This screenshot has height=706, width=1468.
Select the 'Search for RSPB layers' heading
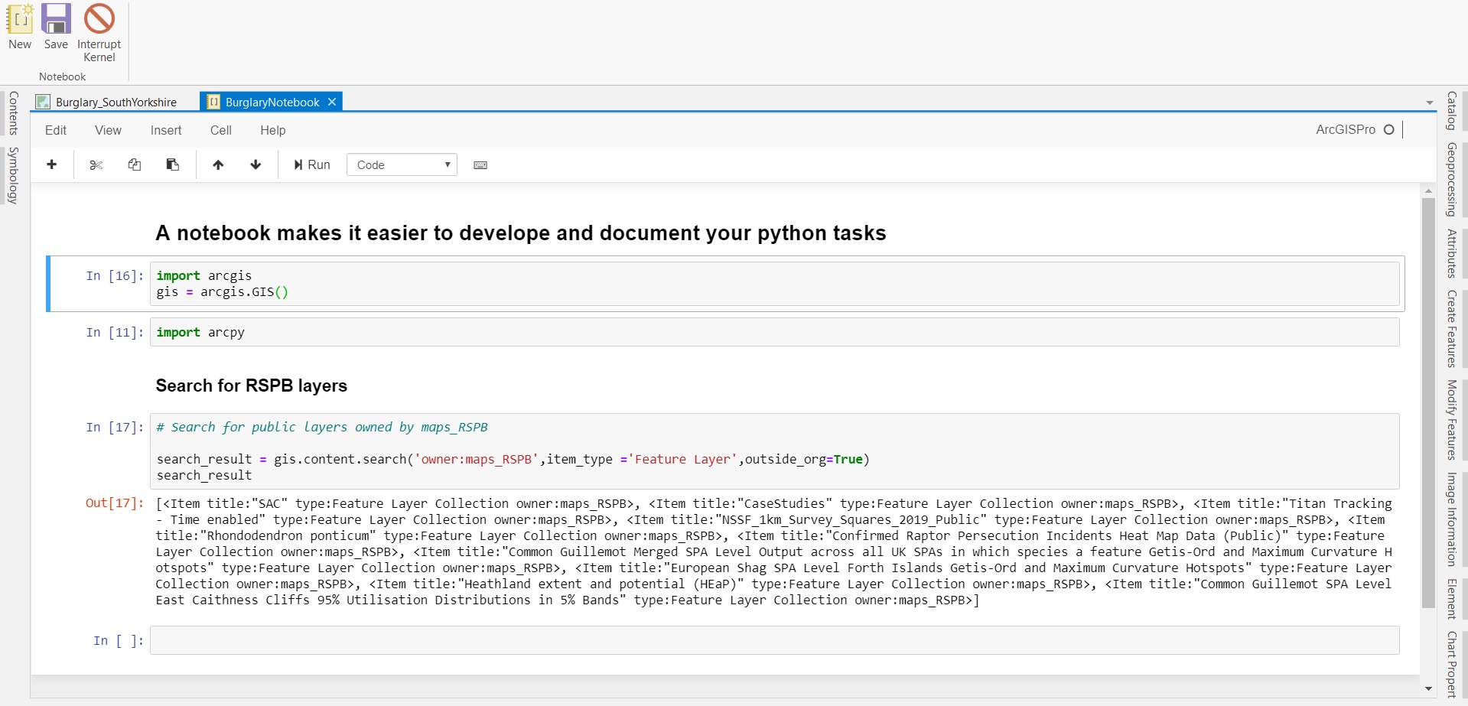pos(252,386)
